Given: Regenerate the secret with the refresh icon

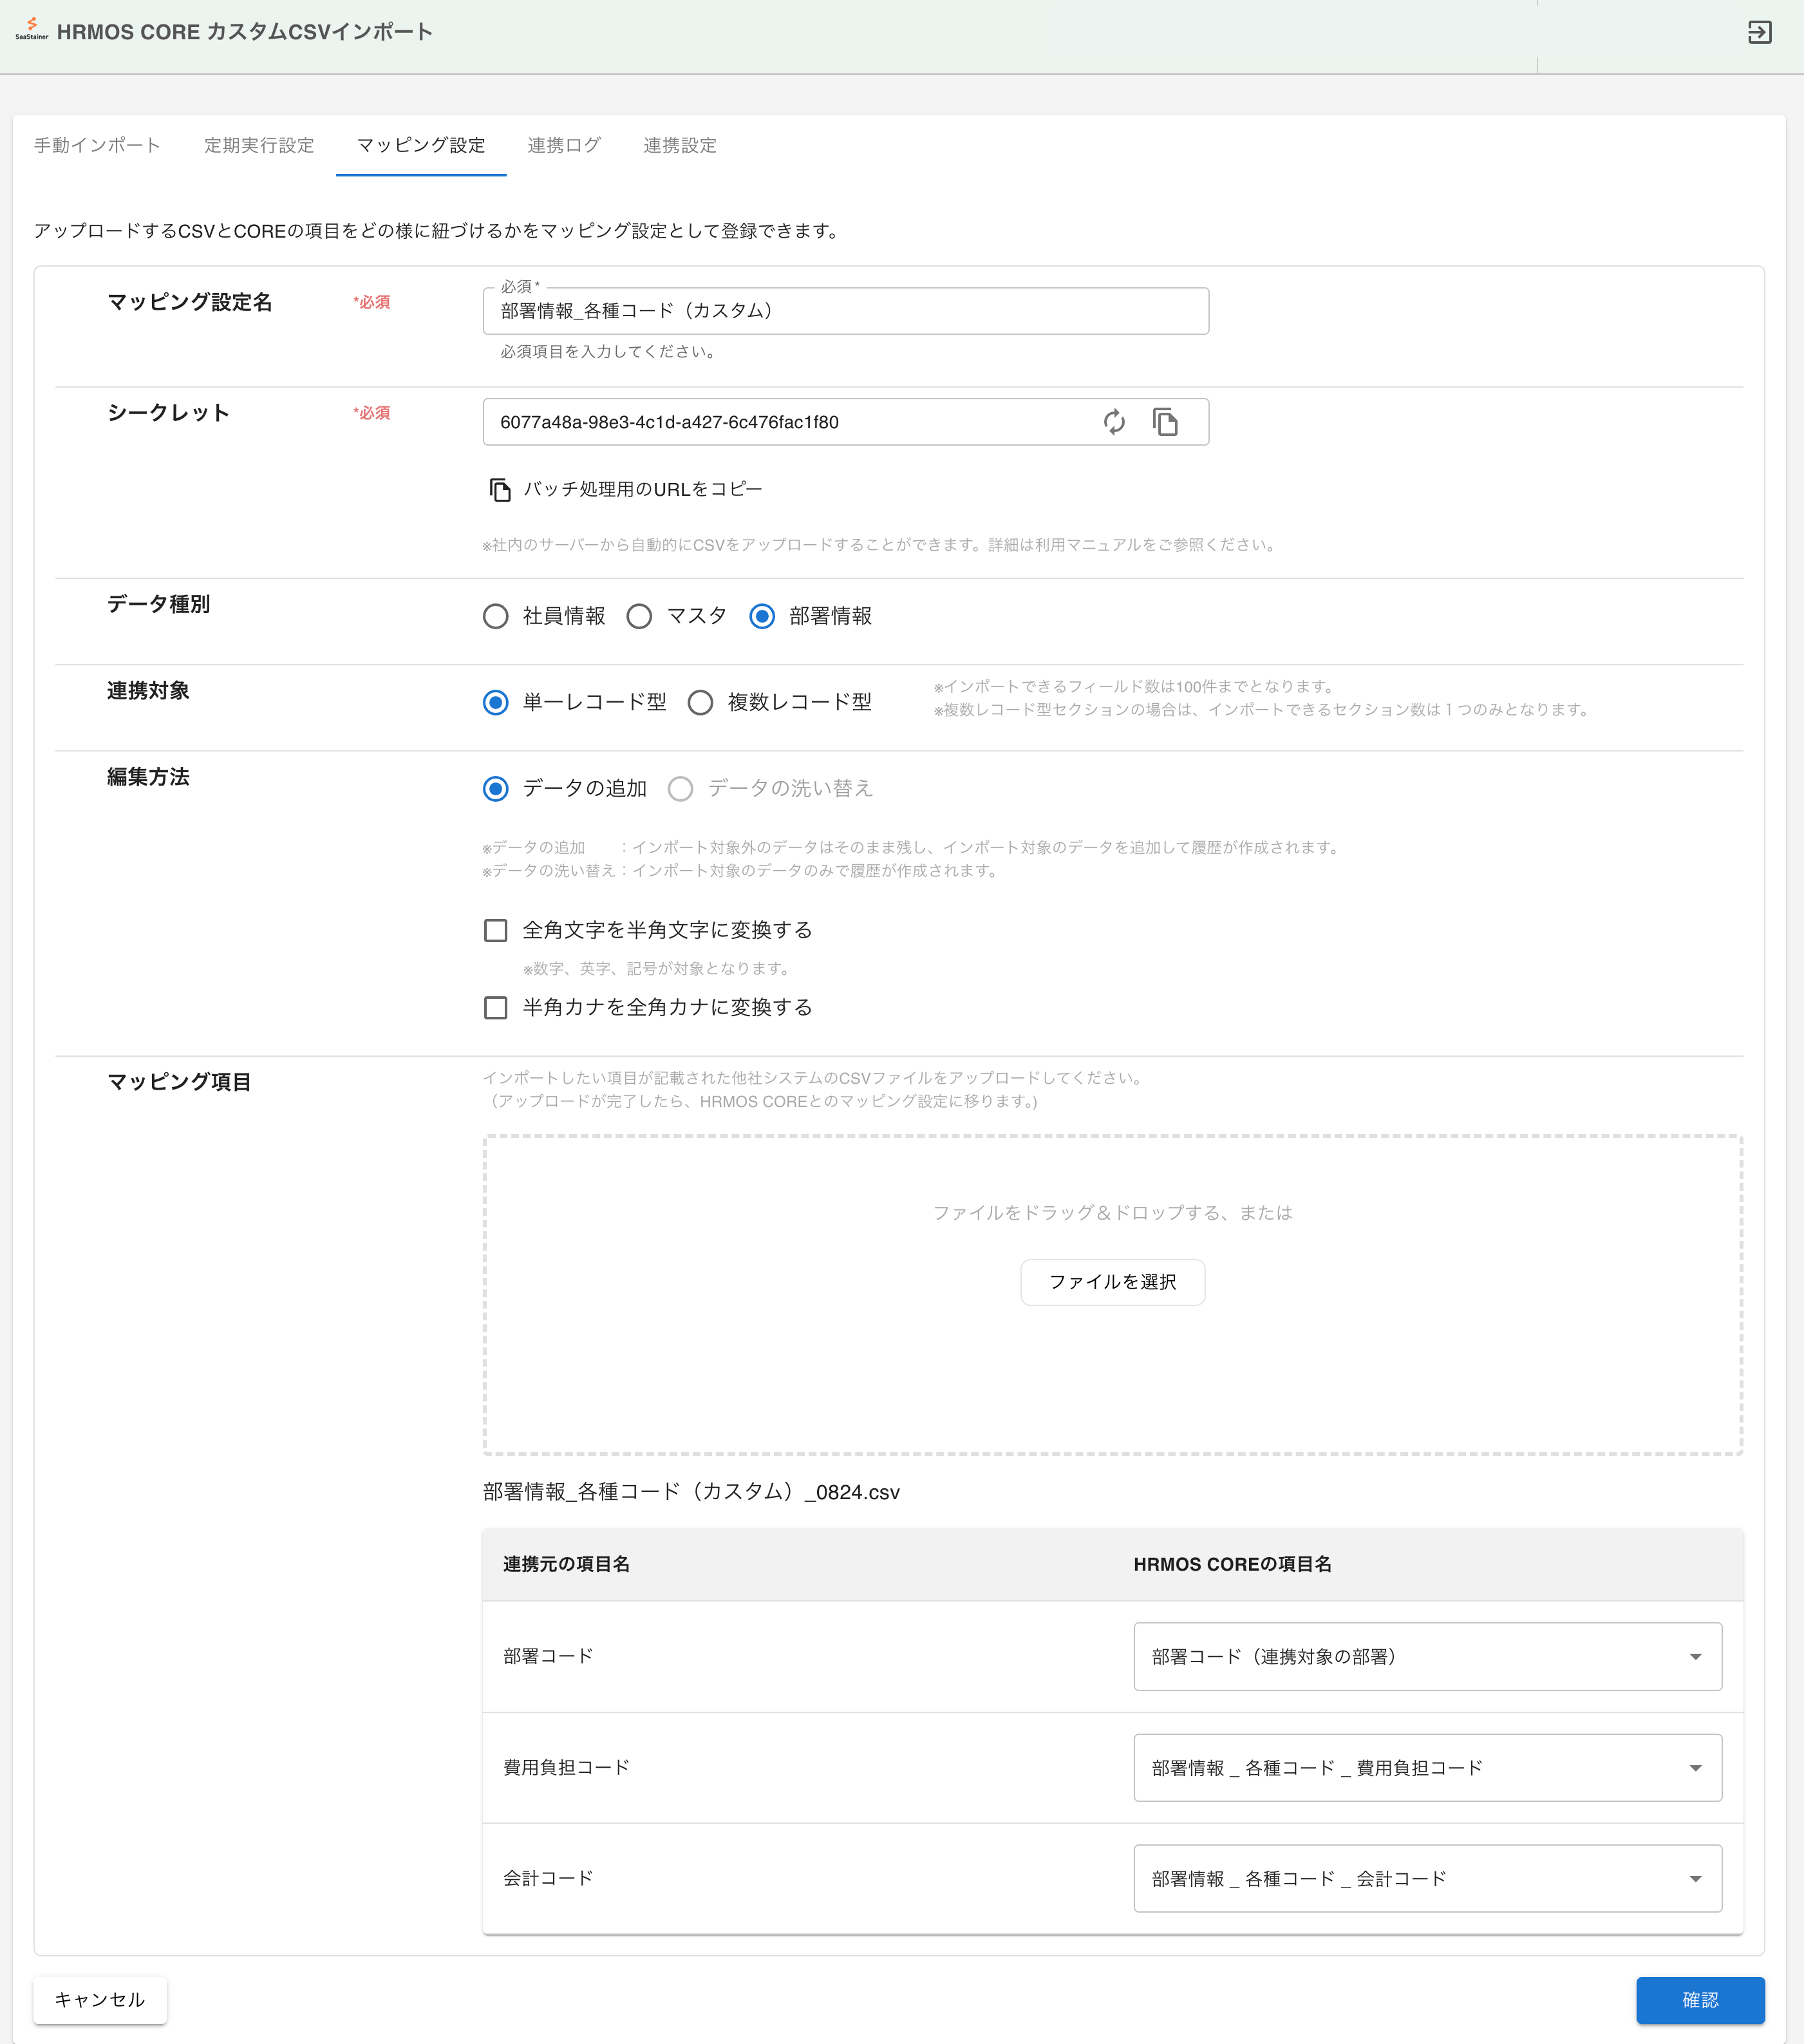Looking at the screenshot, I should coord(1114,422).
